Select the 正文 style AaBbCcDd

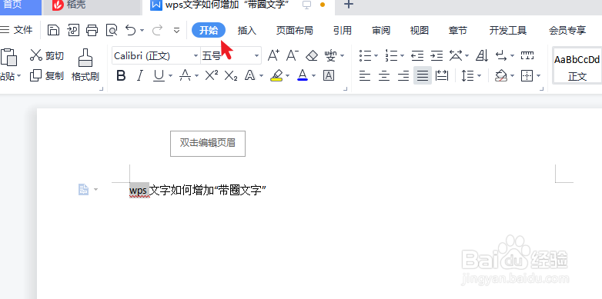tap(577, 65)
